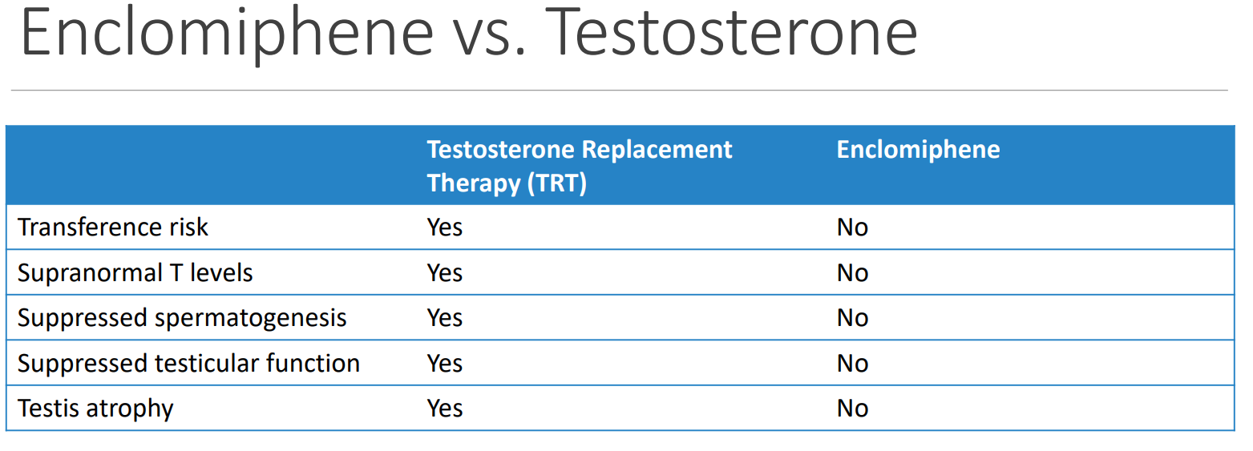Click the empty top-left table header cell
Screen dimensions: 1253x451
pyautogui.click(x=212, y=165)
